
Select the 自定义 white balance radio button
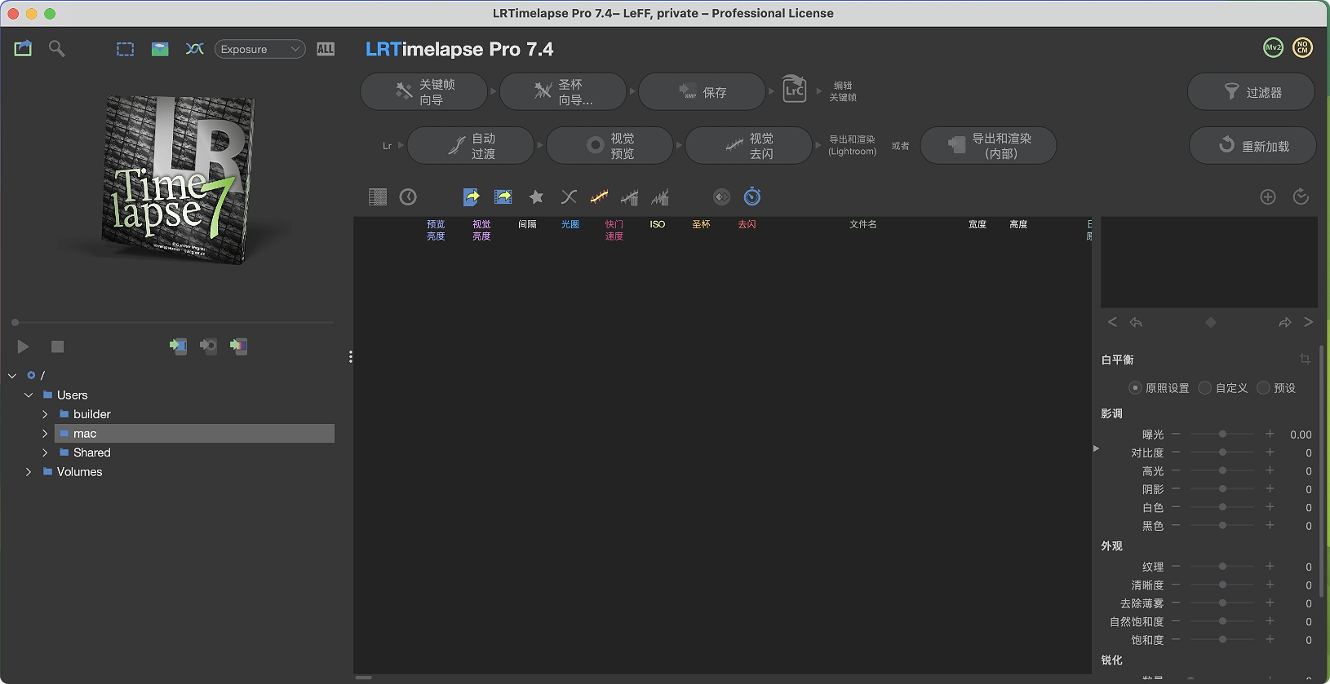pyautogui.click(x=1204, y=388)
